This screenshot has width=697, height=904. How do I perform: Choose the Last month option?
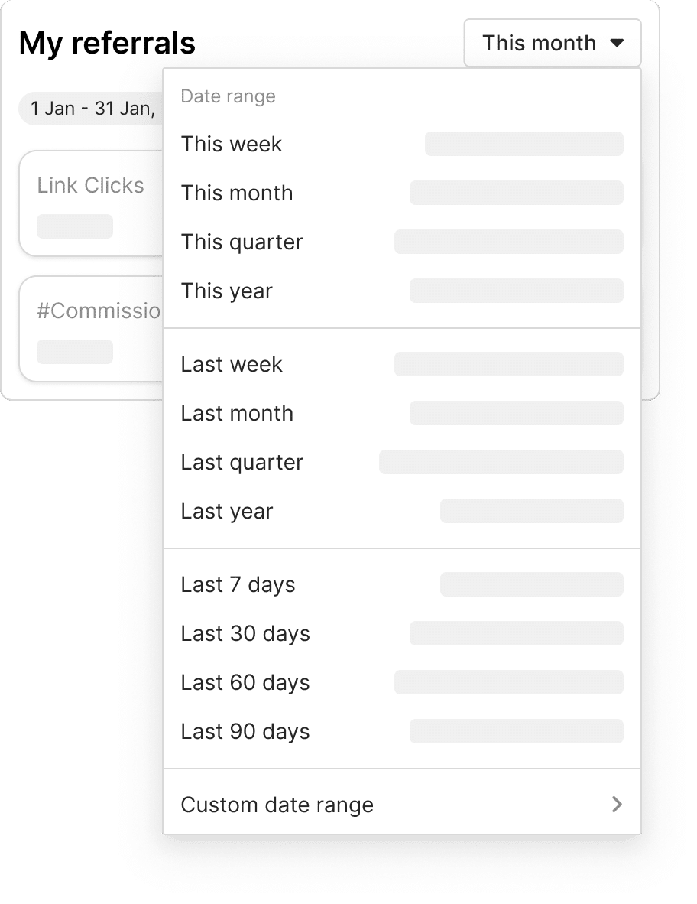pos(237,414)
